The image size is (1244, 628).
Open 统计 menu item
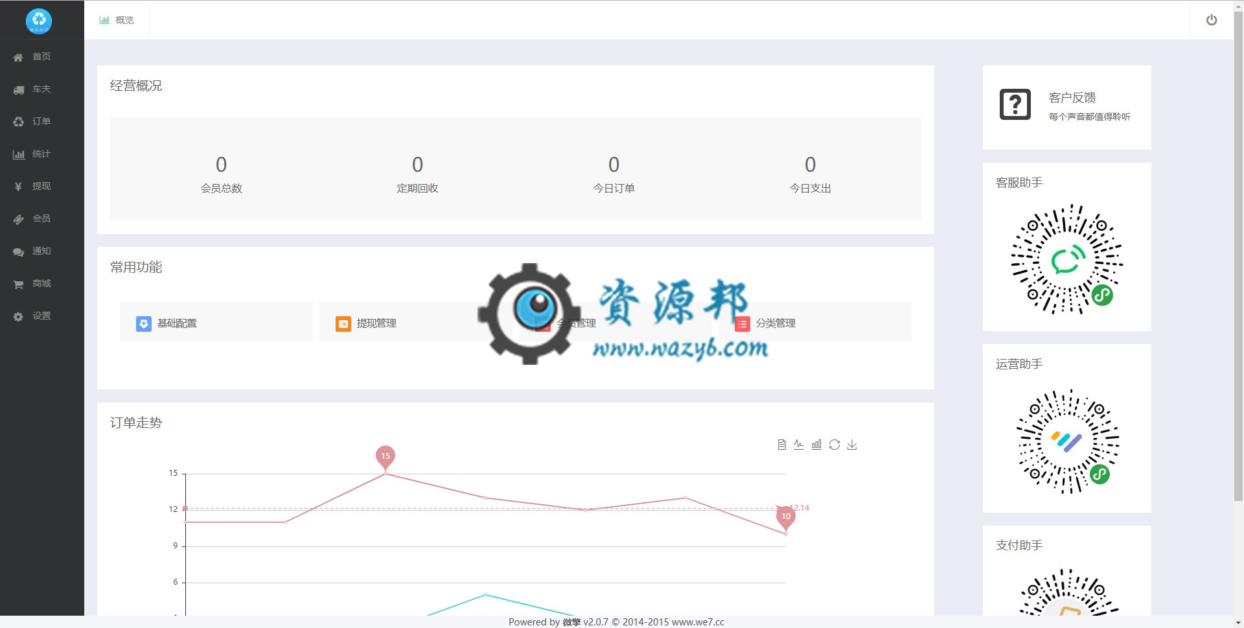42,154
